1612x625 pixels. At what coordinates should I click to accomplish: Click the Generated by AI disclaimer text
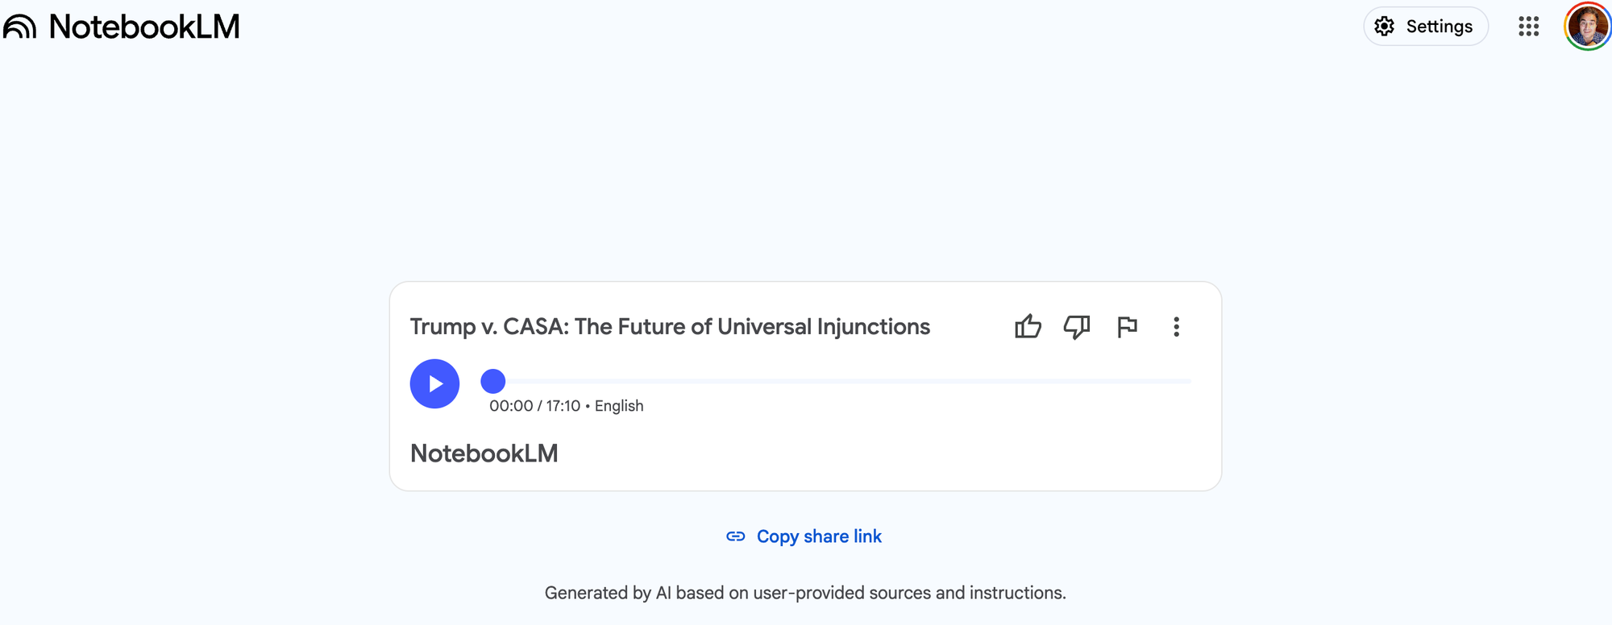coord(805,593)
